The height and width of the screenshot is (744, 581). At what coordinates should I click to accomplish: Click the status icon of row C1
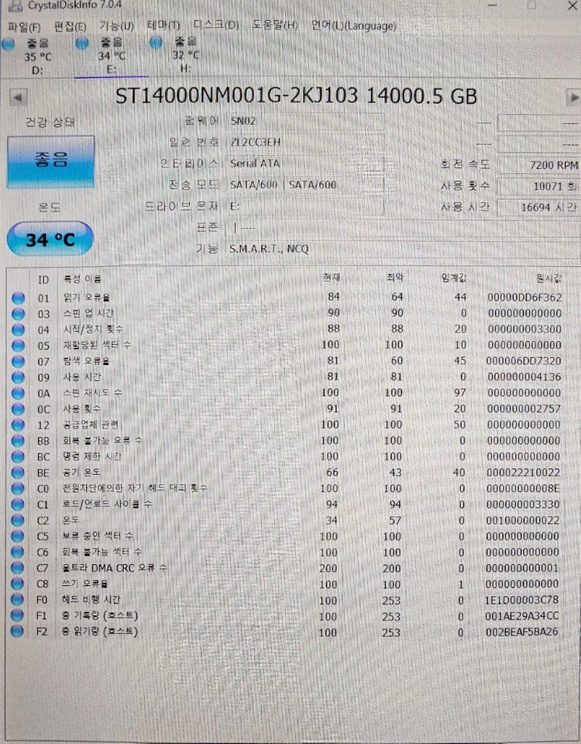click(x=18, y=505)
